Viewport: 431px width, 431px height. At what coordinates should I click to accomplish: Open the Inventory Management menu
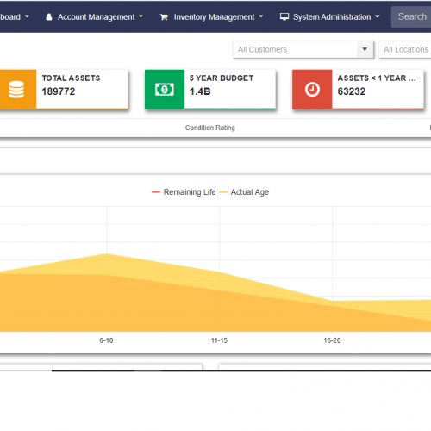tap(212, 17)
